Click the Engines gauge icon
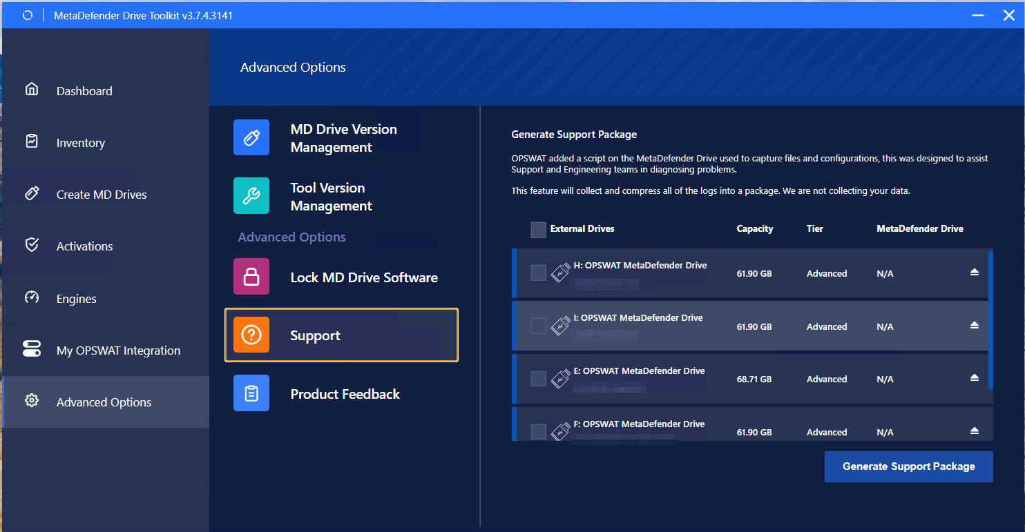The width and height of the screenshot is (1025, 532). 31,297
